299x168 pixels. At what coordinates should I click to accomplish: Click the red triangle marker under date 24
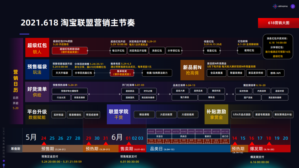click(x=44, y=143)
